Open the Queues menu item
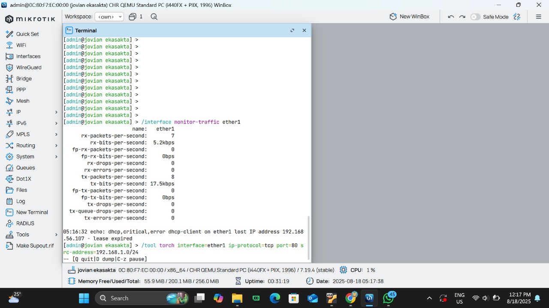 25,167
